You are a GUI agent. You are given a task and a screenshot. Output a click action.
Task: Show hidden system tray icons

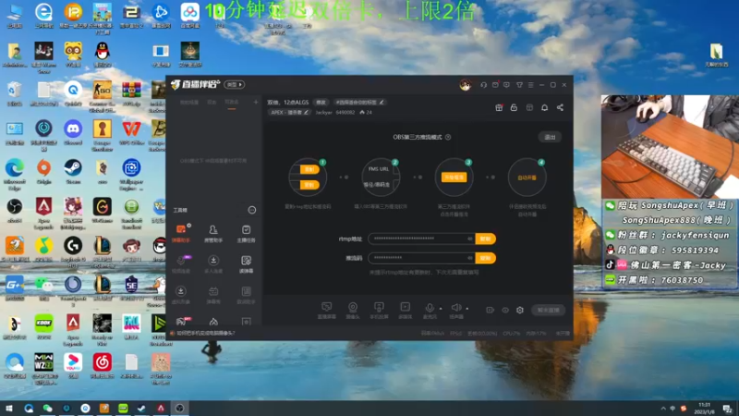663,409
